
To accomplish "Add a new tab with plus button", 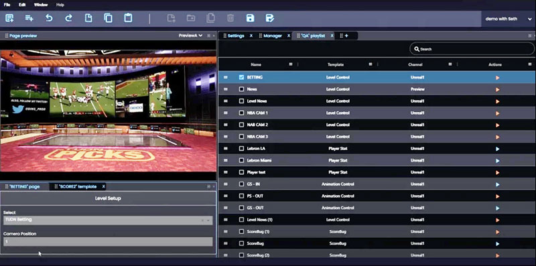I will (x=346, y=36).
